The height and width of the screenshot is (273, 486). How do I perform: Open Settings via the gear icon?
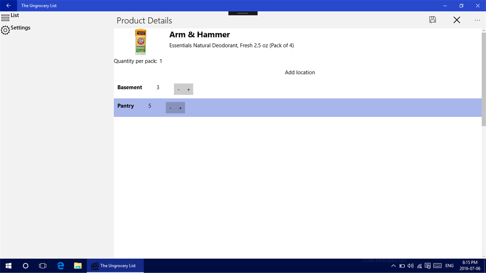(x=5, y=31)
